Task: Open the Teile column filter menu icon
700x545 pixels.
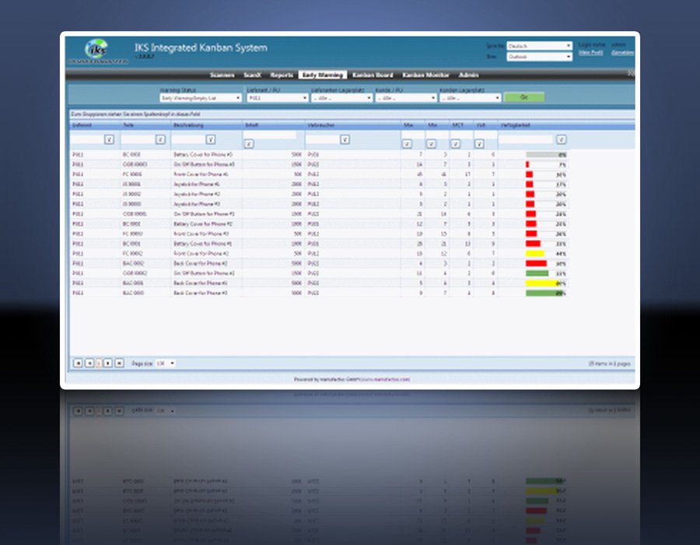Action: click(x=160, y=140)
